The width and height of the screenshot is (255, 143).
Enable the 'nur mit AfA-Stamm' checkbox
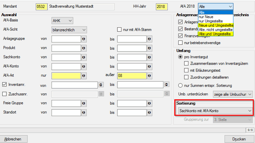[x=120, y=30]
